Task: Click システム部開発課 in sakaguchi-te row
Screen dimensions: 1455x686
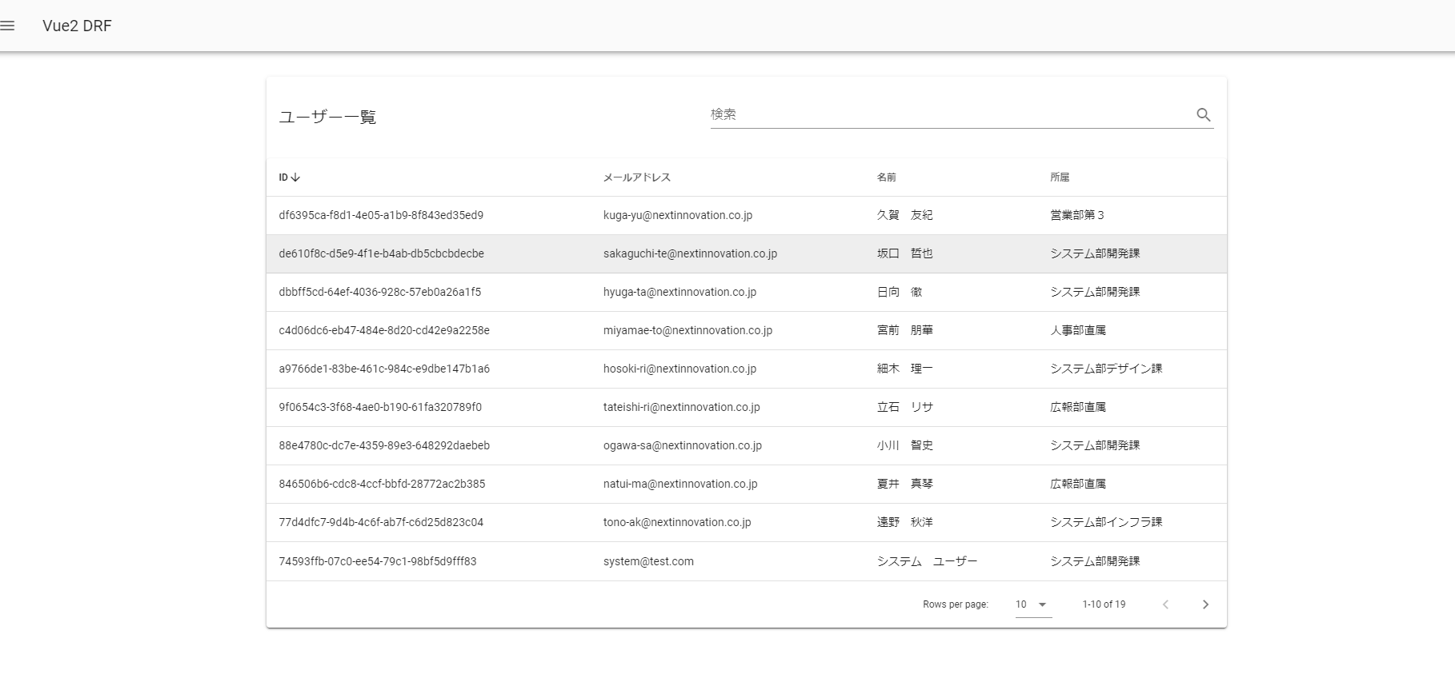Action: tap(1095, 254)
